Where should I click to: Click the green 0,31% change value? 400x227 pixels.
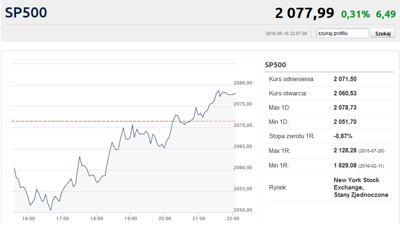coord(356,14)
